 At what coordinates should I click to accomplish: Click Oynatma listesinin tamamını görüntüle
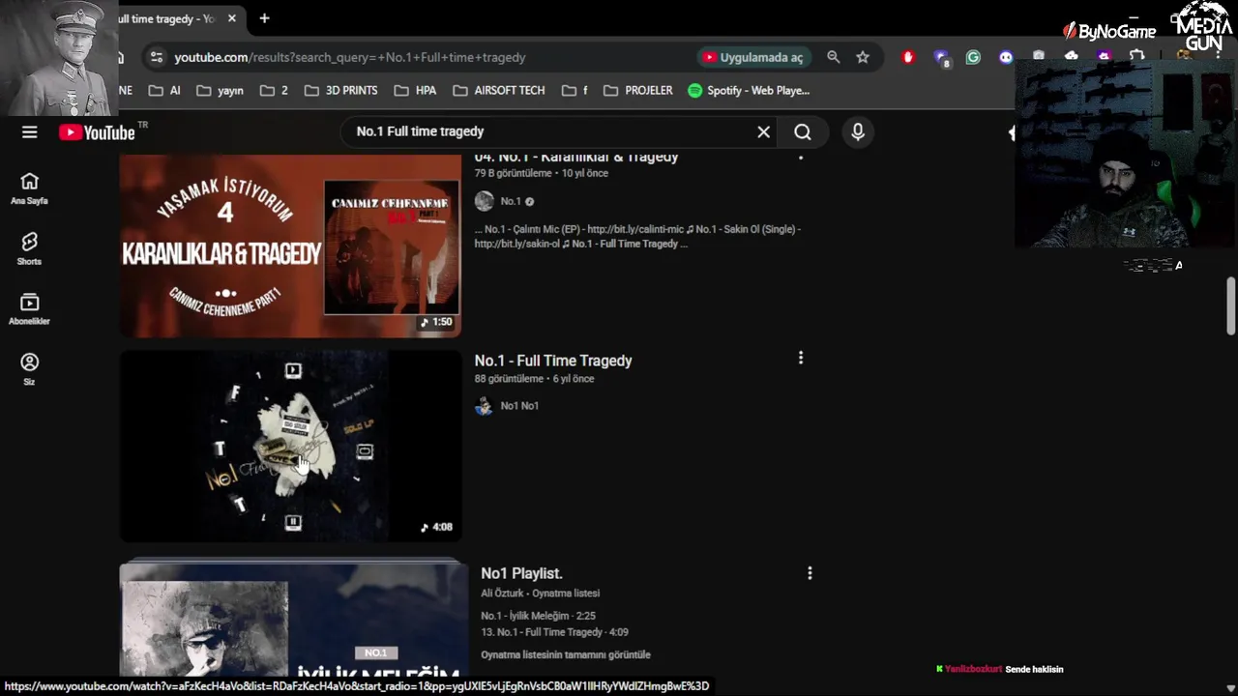tap(566, 654)
